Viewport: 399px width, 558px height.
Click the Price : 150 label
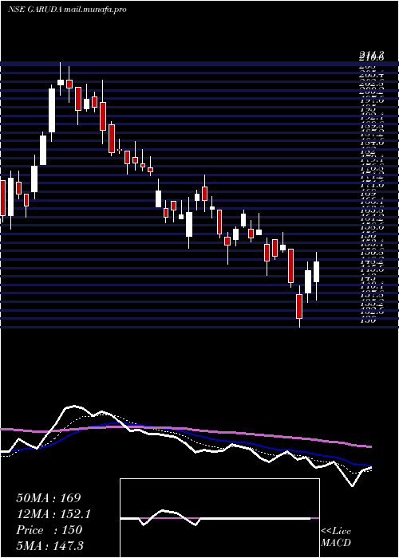(x=49, y=530)
